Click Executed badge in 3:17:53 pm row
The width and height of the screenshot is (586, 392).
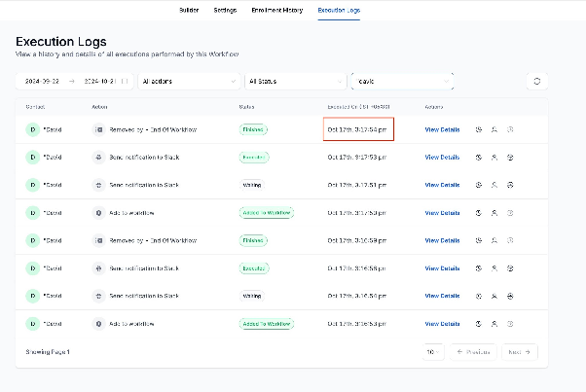pos(254,158)
